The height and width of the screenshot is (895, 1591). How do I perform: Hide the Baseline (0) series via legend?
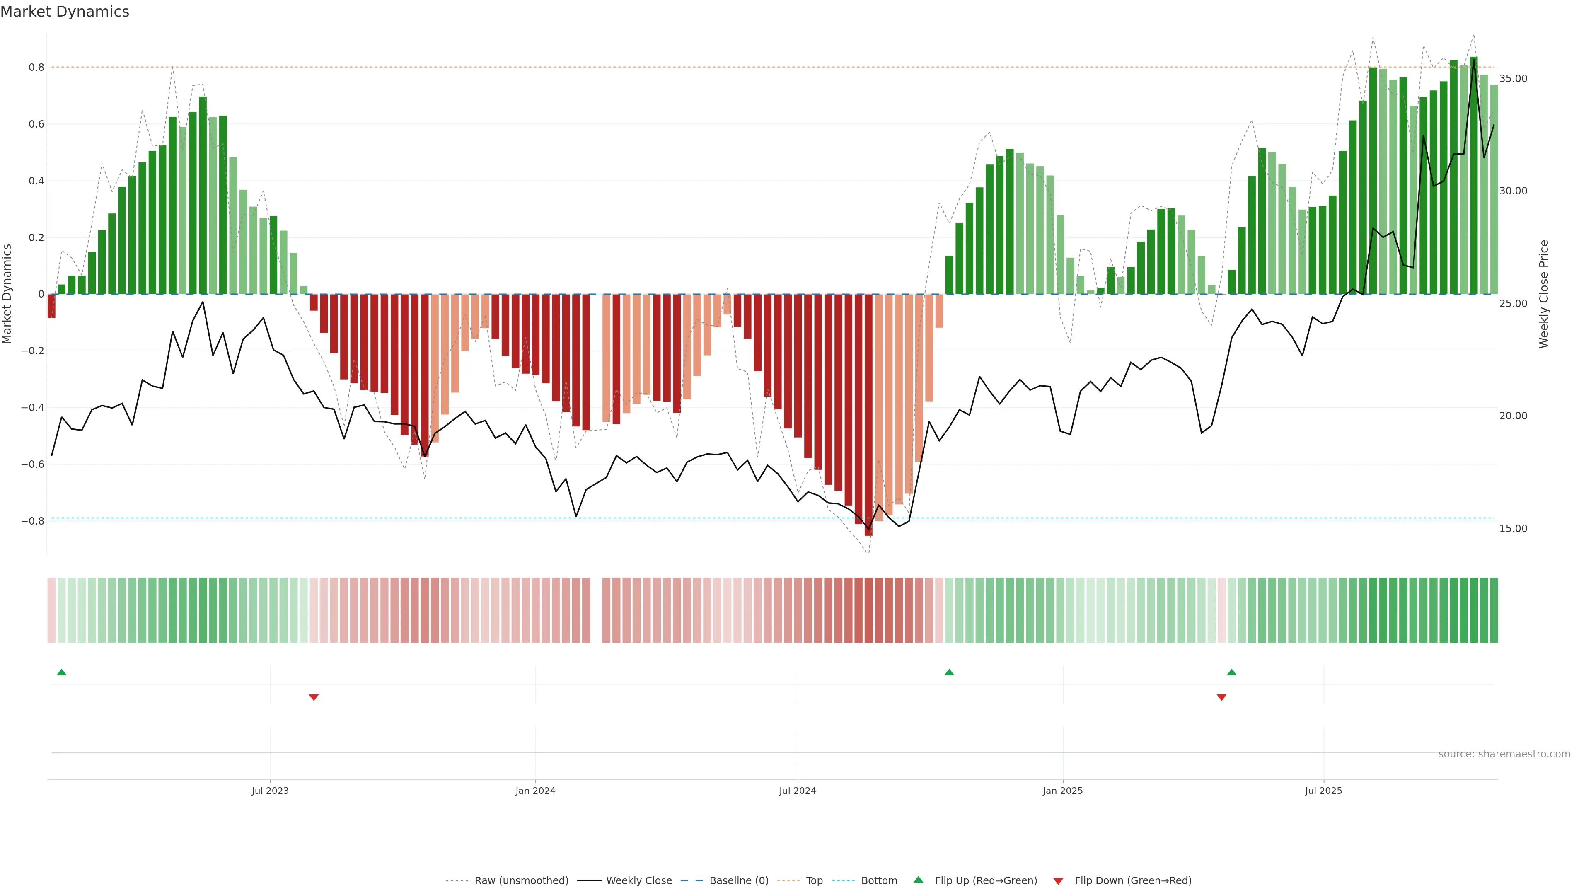point(739,881)
